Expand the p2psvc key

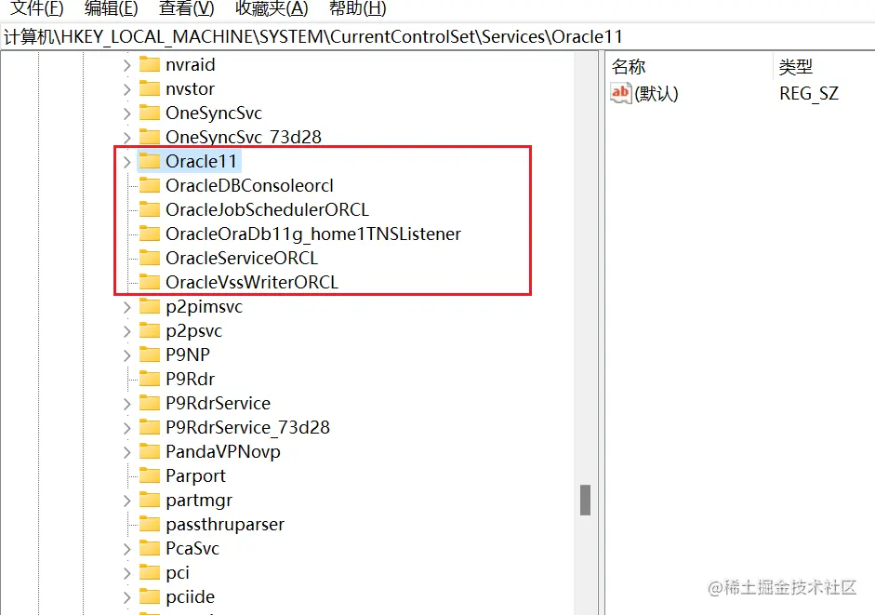point(126,331)
